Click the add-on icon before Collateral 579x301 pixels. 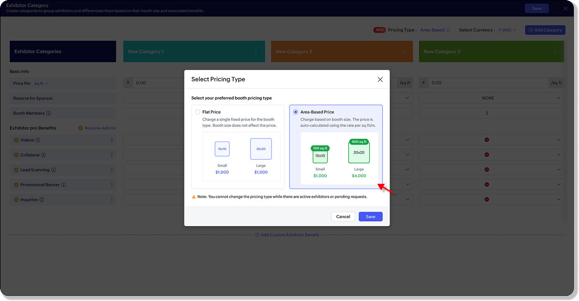pos(17,155)
